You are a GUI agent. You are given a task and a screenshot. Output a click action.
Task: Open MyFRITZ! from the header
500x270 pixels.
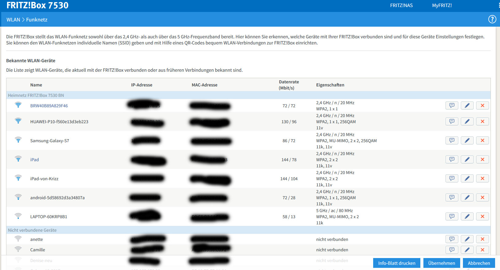tap(442, 5)
